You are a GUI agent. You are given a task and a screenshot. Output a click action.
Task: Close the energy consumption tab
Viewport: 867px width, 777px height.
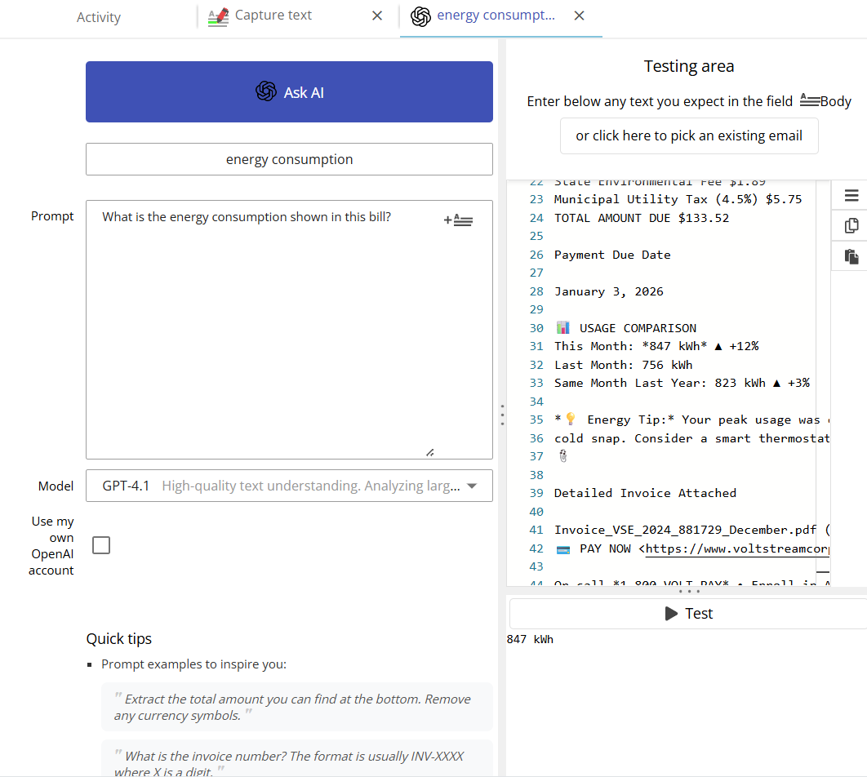(x=579, y=16)
